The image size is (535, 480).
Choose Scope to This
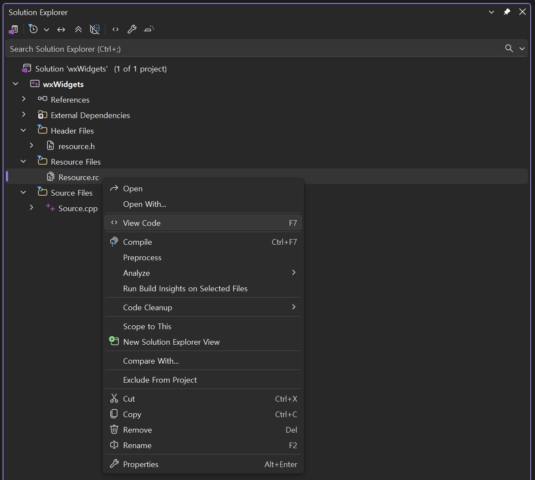pos(203,327)
